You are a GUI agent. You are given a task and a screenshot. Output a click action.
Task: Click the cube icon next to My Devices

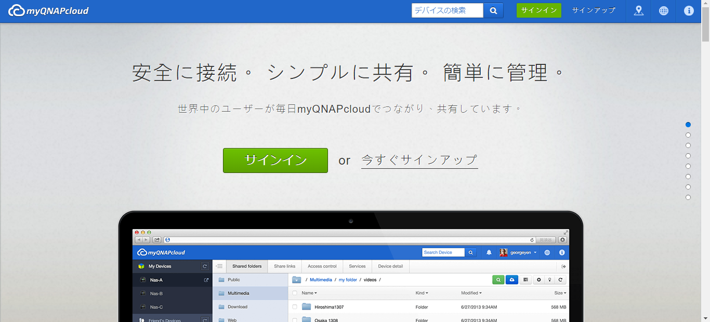click(141, 266)
